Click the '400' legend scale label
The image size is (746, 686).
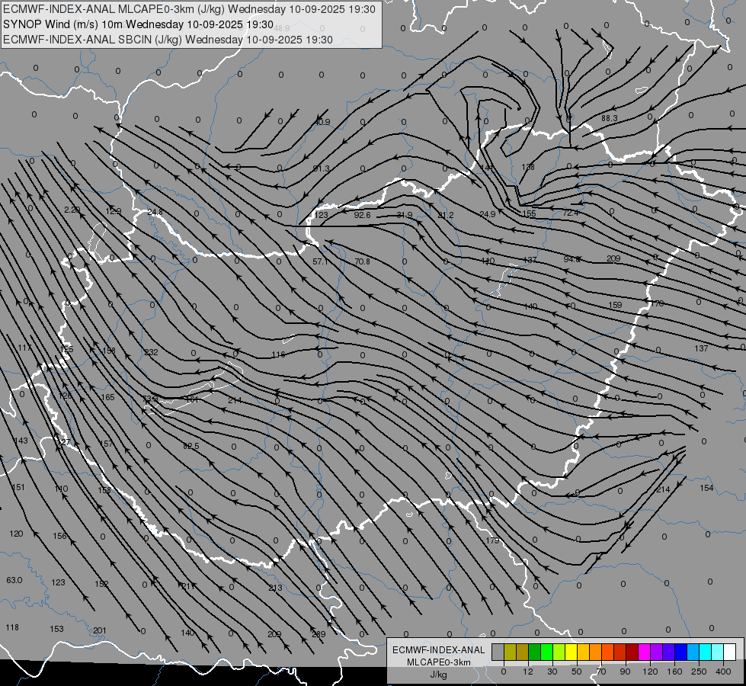723,672
